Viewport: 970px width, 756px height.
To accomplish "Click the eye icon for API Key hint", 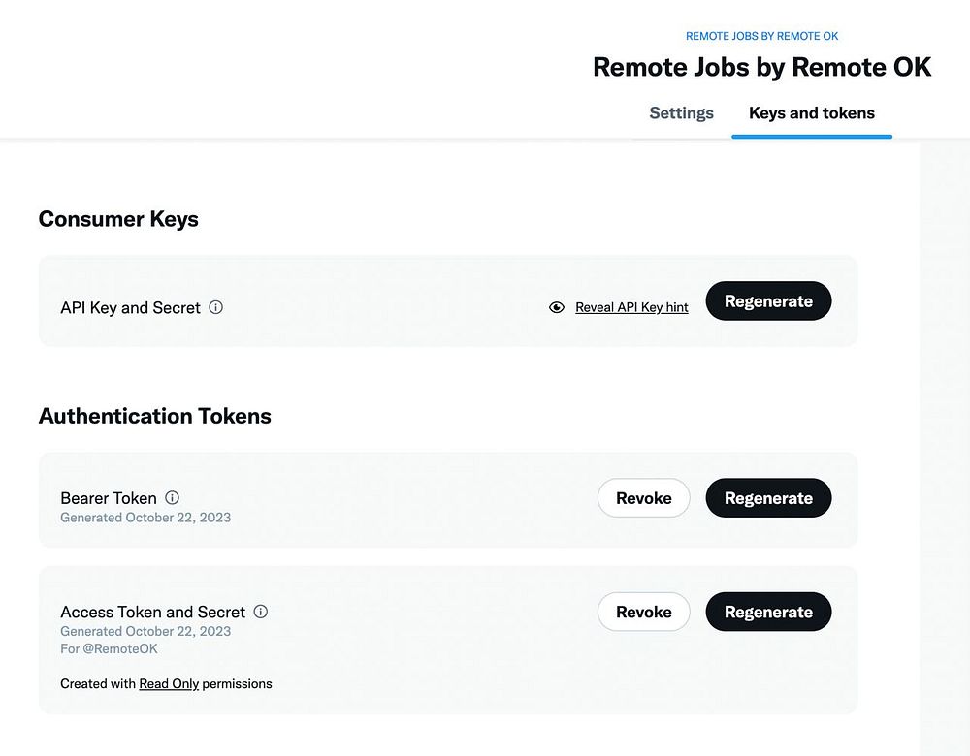I will pos(557,307).
